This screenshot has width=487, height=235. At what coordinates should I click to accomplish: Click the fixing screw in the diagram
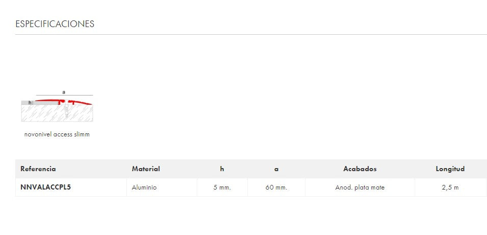click(66, 110)
